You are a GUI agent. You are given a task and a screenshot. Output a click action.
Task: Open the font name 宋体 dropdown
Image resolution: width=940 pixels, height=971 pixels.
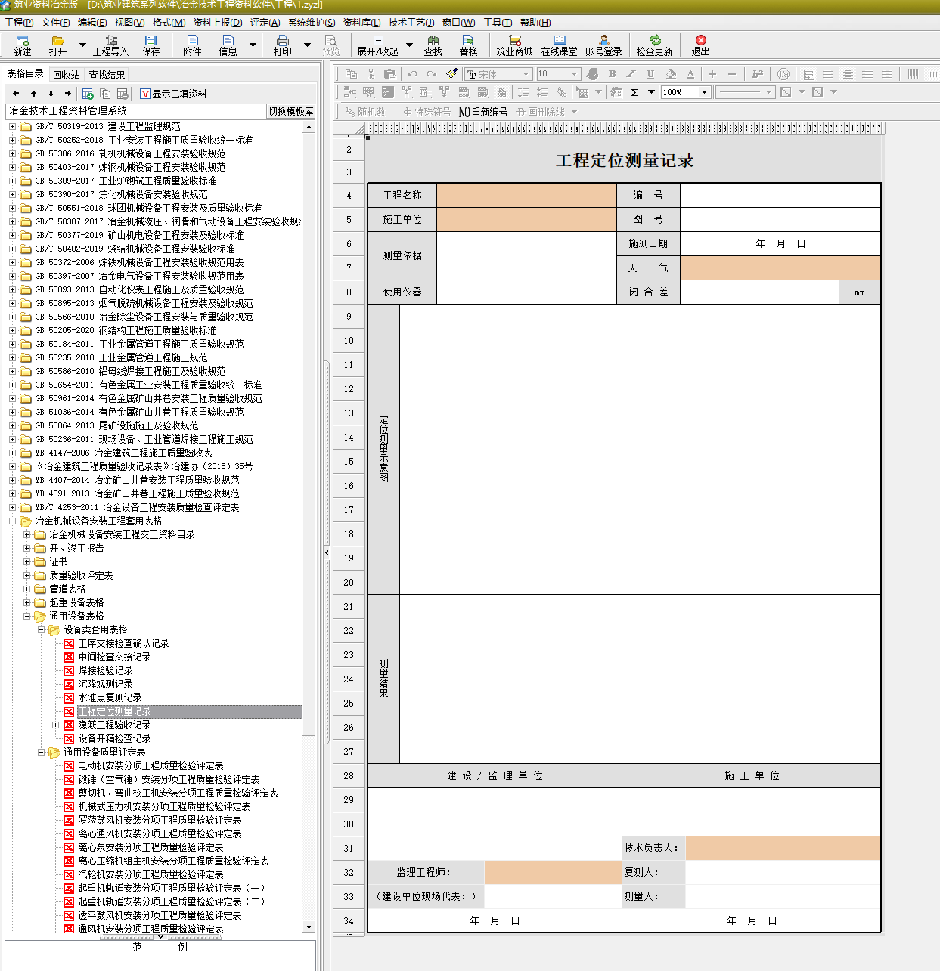(x=526, y=74)
